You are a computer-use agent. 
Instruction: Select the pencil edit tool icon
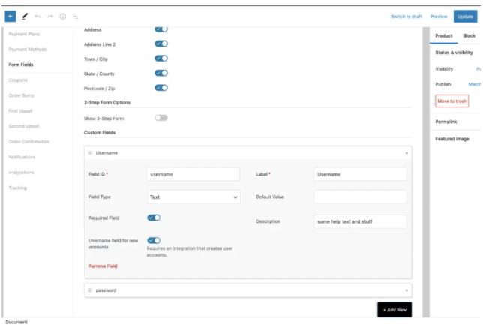(x=25, y=16)
